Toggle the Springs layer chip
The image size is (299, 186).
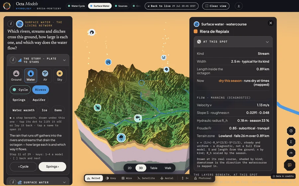(x=19, y=100)
